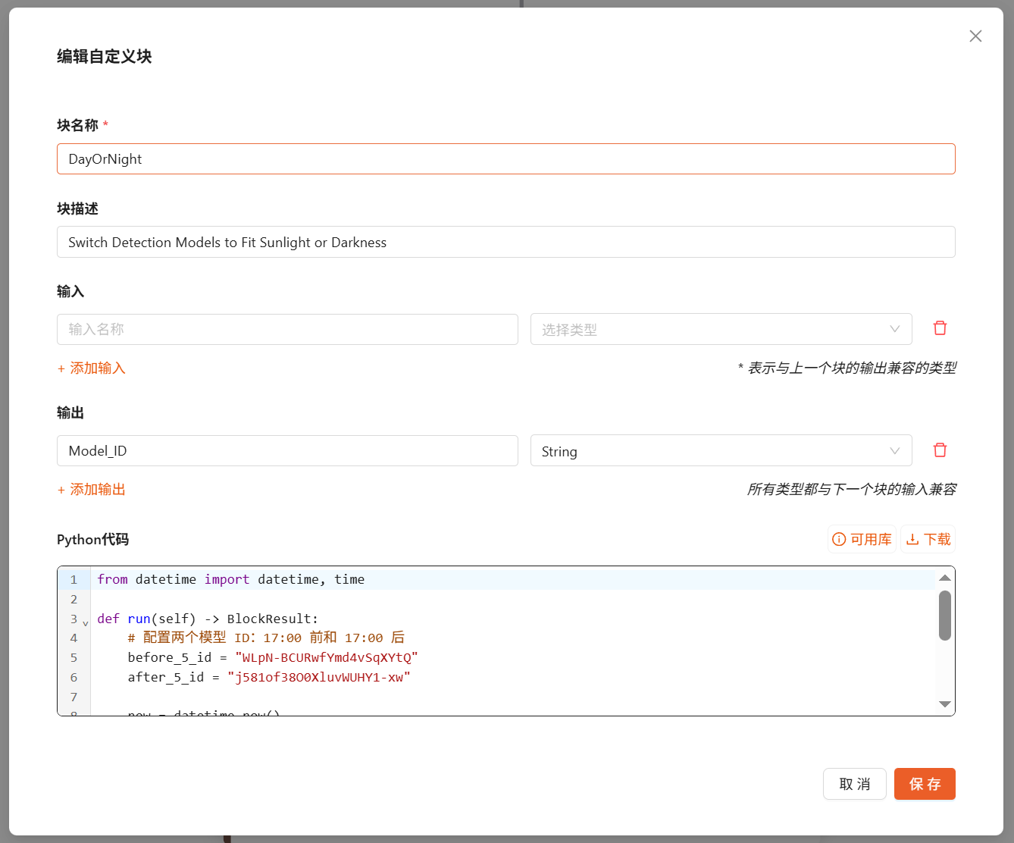The width and height of the screenshot is (1014, 843).
Task: Click line 1 of the Python code
Action: 455,579
